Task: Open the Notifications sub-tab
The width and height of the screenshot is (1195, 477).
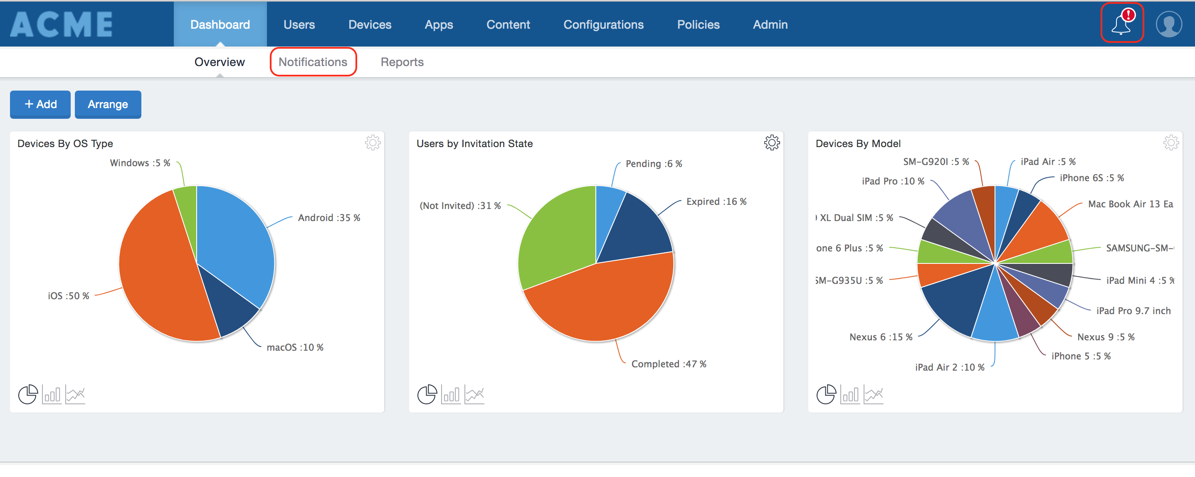Action: (313, 61)
